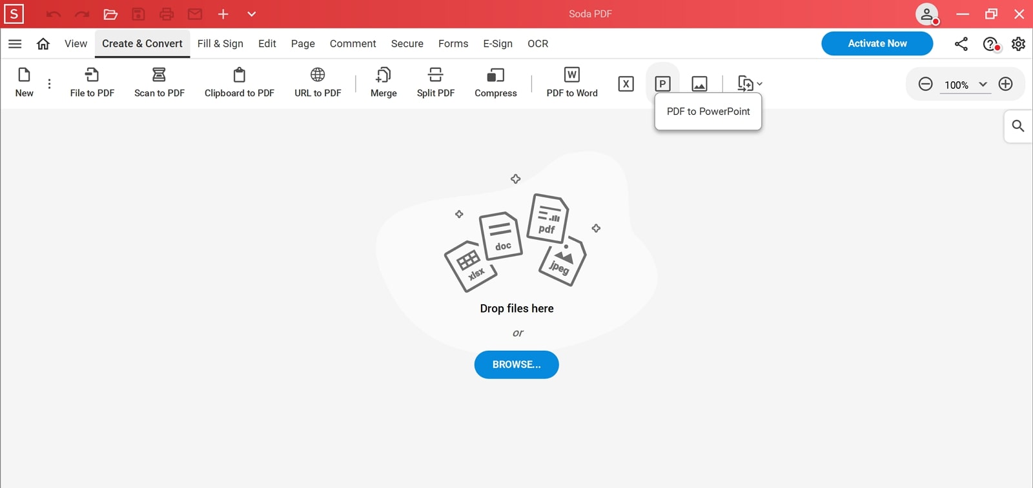Select the Create & Convert tab

pyautogui.click(x=142, y=44)
